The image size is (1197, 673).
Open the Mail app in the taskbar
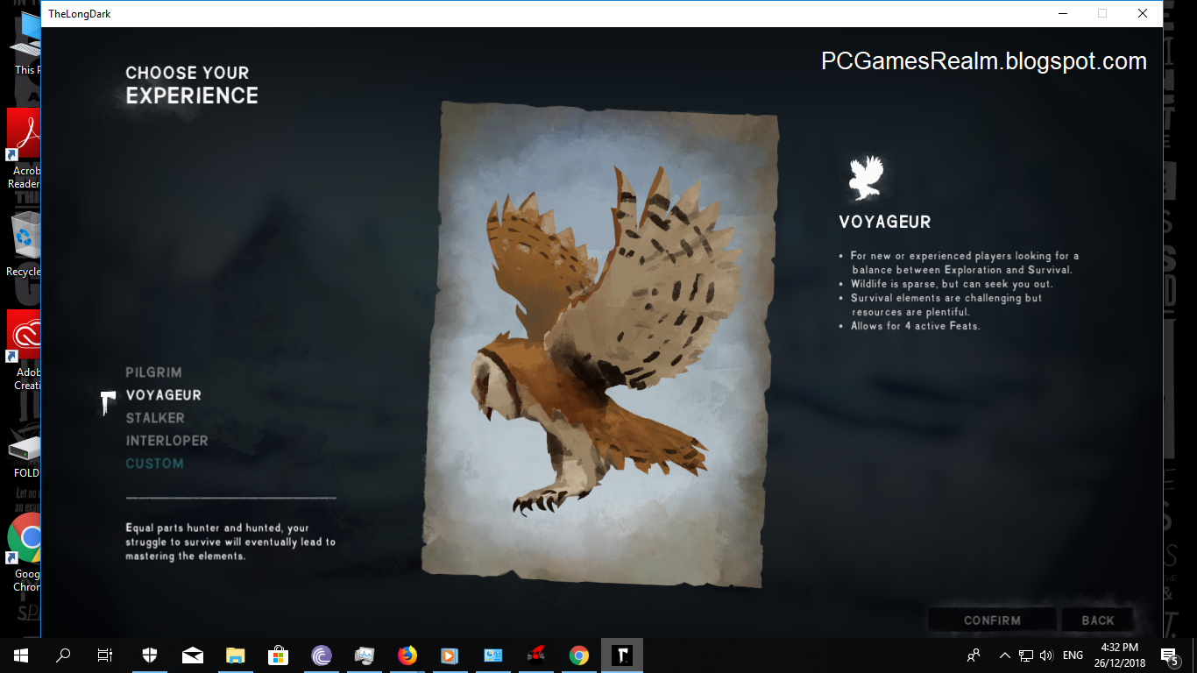193,655
